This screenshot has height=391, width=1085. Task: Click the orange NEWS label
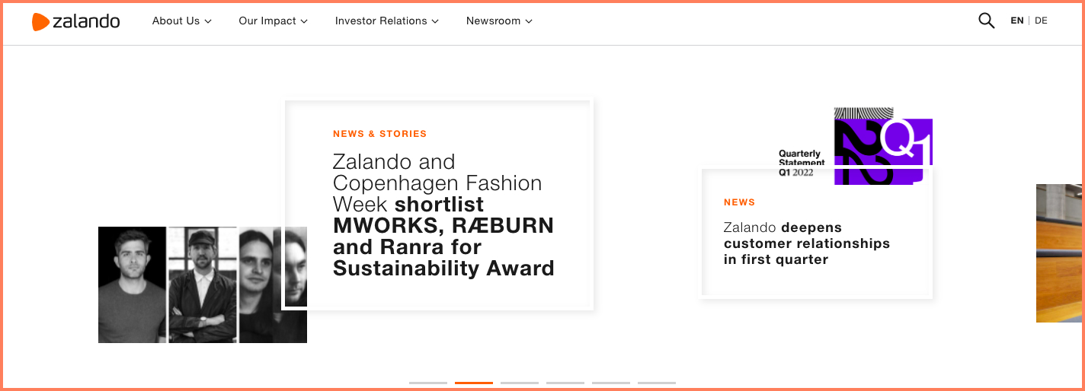739,202
